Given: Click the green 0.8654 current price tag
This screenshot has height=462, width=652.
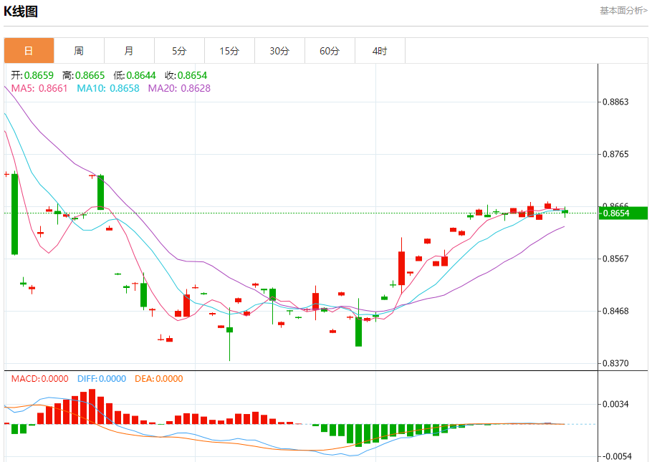Looking at the screenshot, I should [x=623, y=213].
